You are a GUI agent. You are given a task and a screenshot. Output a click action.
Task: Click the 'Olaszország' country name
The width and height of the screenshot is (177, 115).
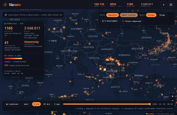31,42
